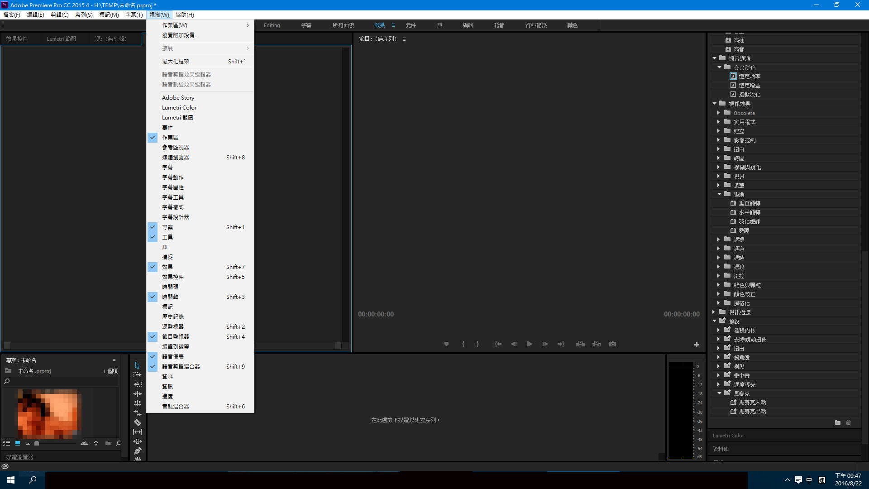Viewport: 869px width, 489px height.
Task: Select the Razor tool
Action: click(x=138, y=422)
